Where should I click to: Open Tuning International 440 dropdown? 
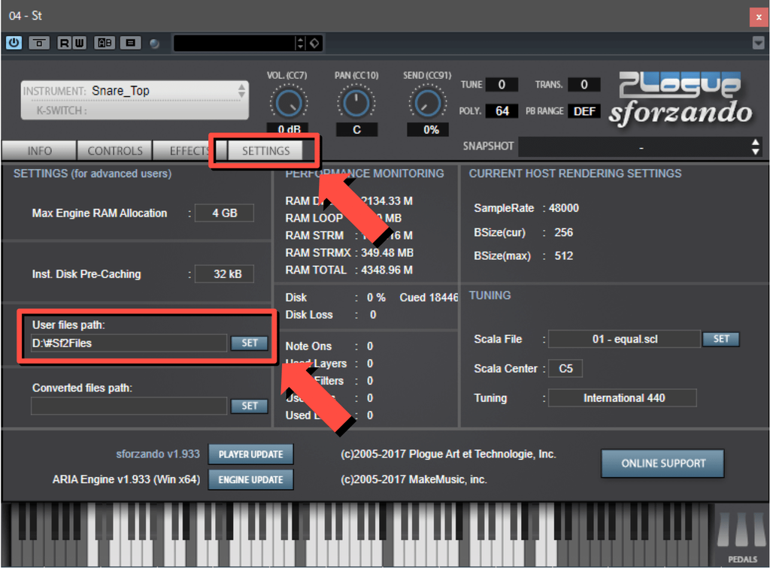point(622,397)
